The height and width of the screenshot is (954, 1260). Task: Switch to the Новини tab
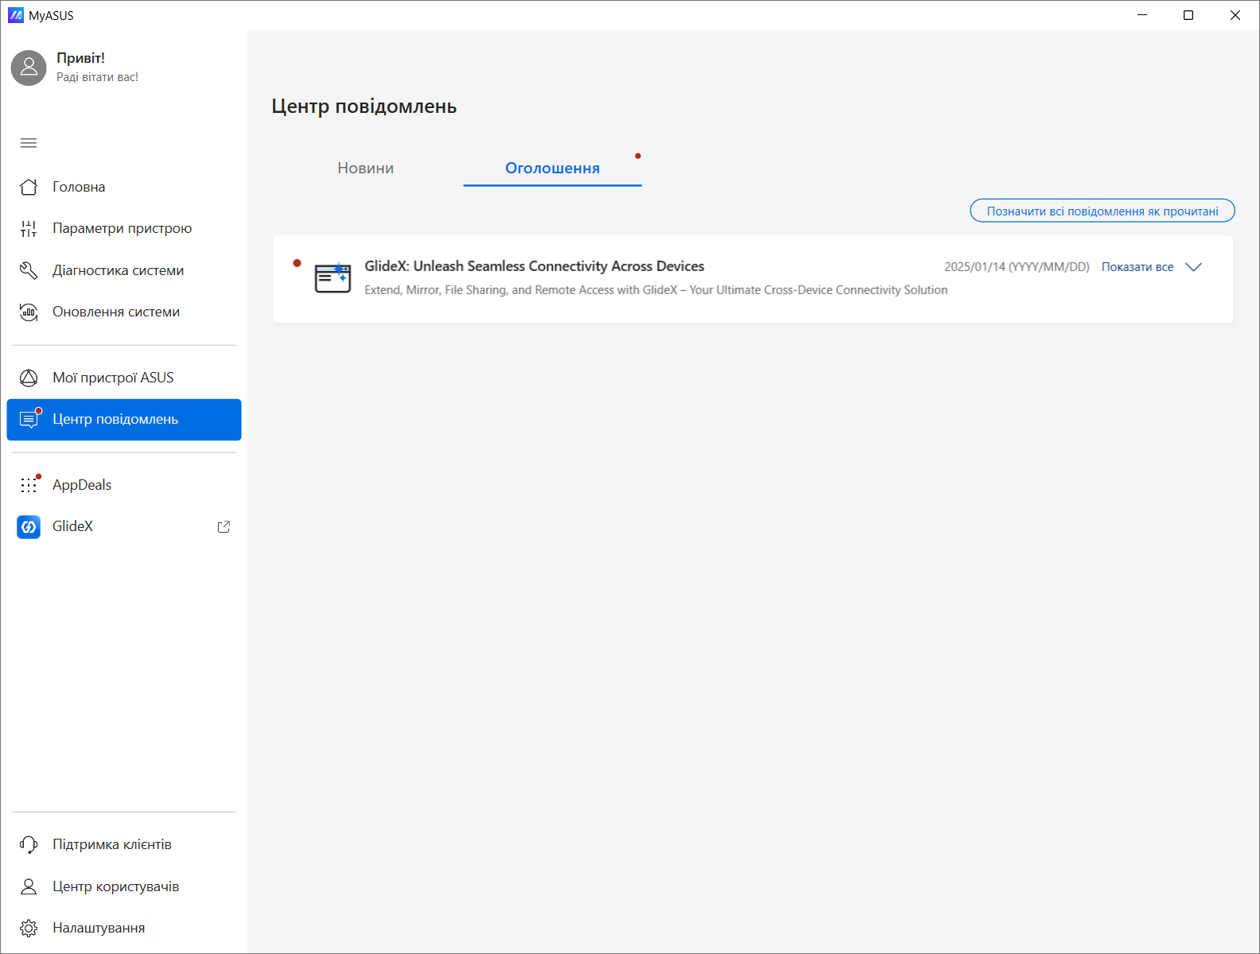tap(365, 168)
